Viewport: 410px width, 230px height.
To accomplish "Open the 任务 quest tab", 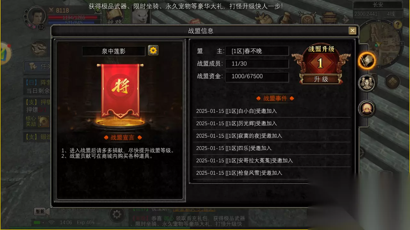I will [x=38, y=66].
